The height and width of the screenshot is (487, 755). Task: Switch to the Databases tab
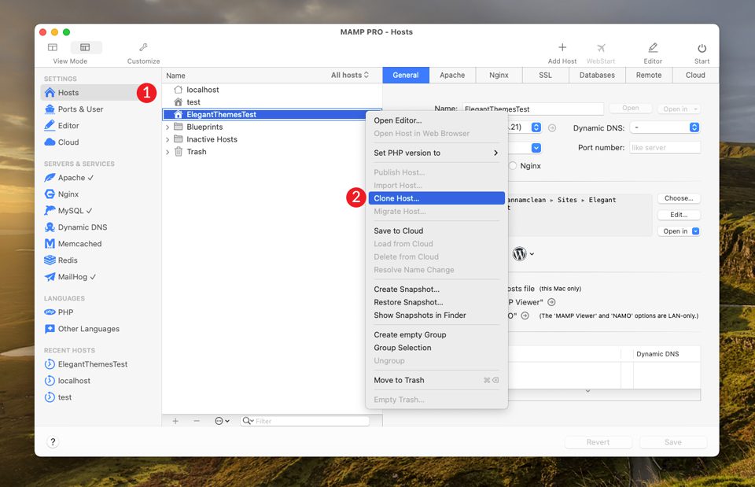tap(597, 75)
